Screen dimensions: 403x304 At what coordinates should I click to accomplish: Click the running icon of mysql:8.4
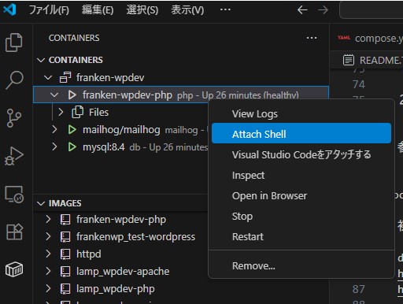pos(72,146)
